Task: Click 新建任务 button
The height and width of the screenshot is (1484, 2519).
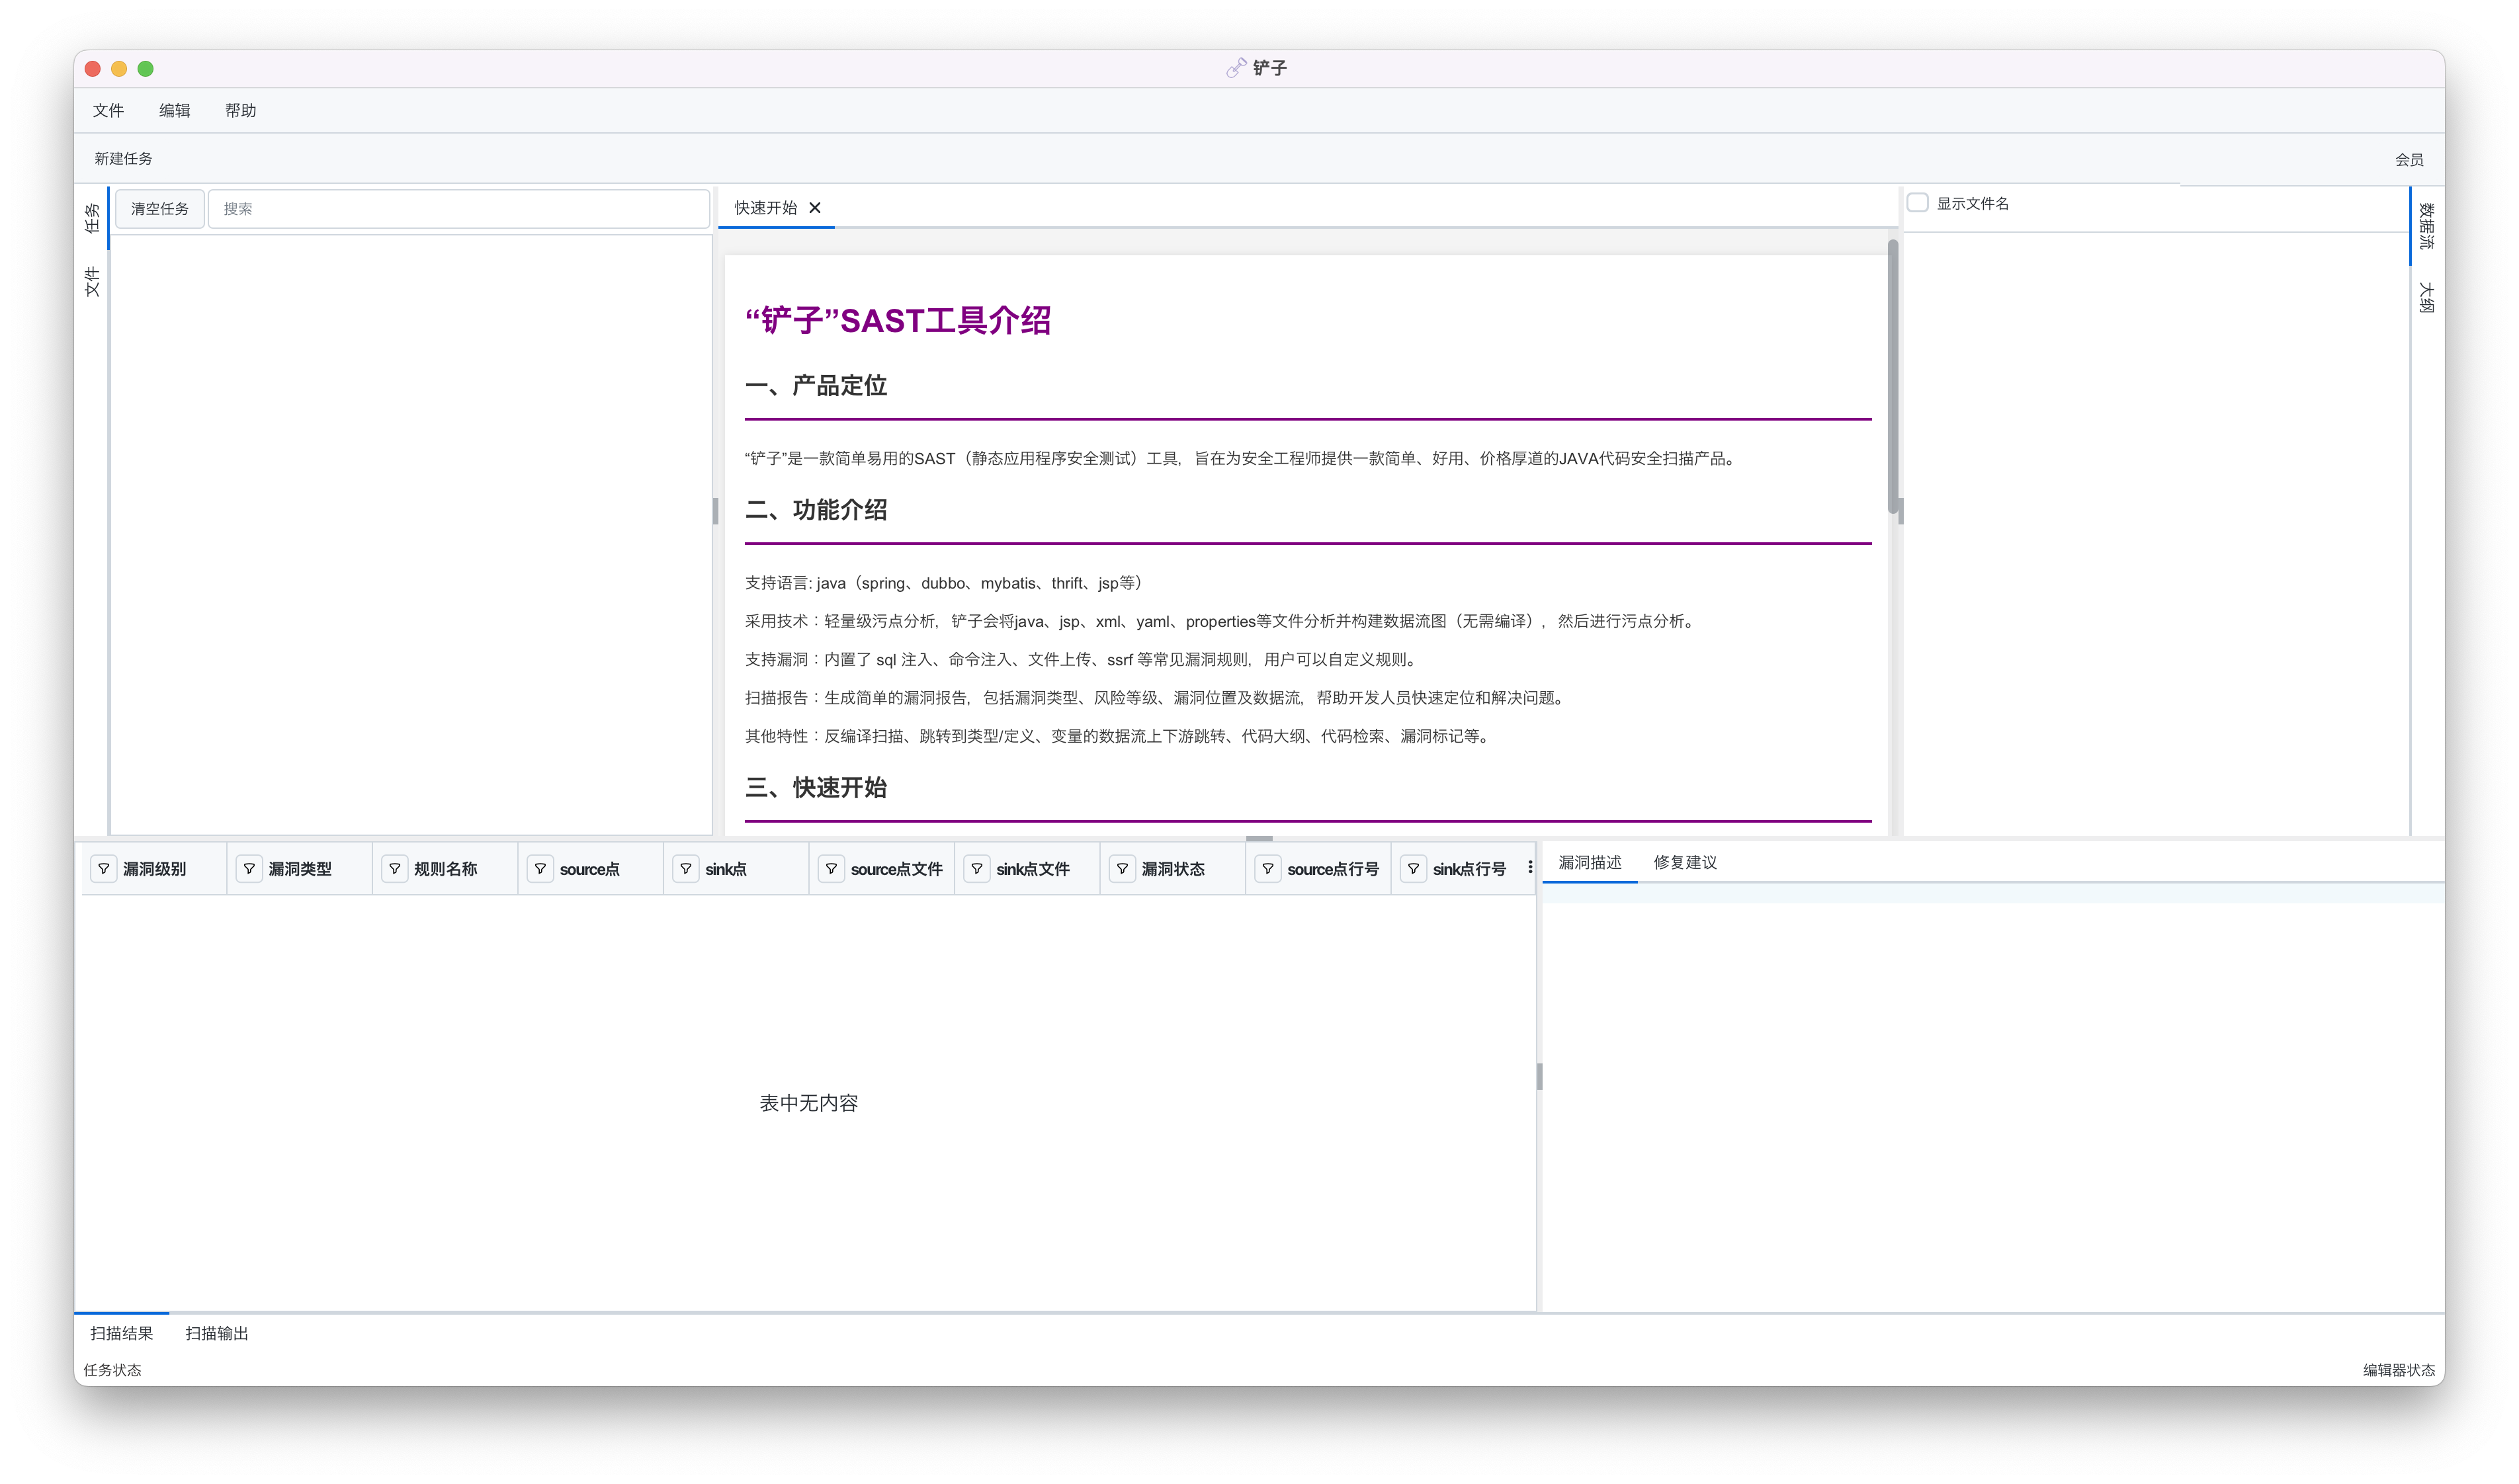Action: [x=123, y=159]
